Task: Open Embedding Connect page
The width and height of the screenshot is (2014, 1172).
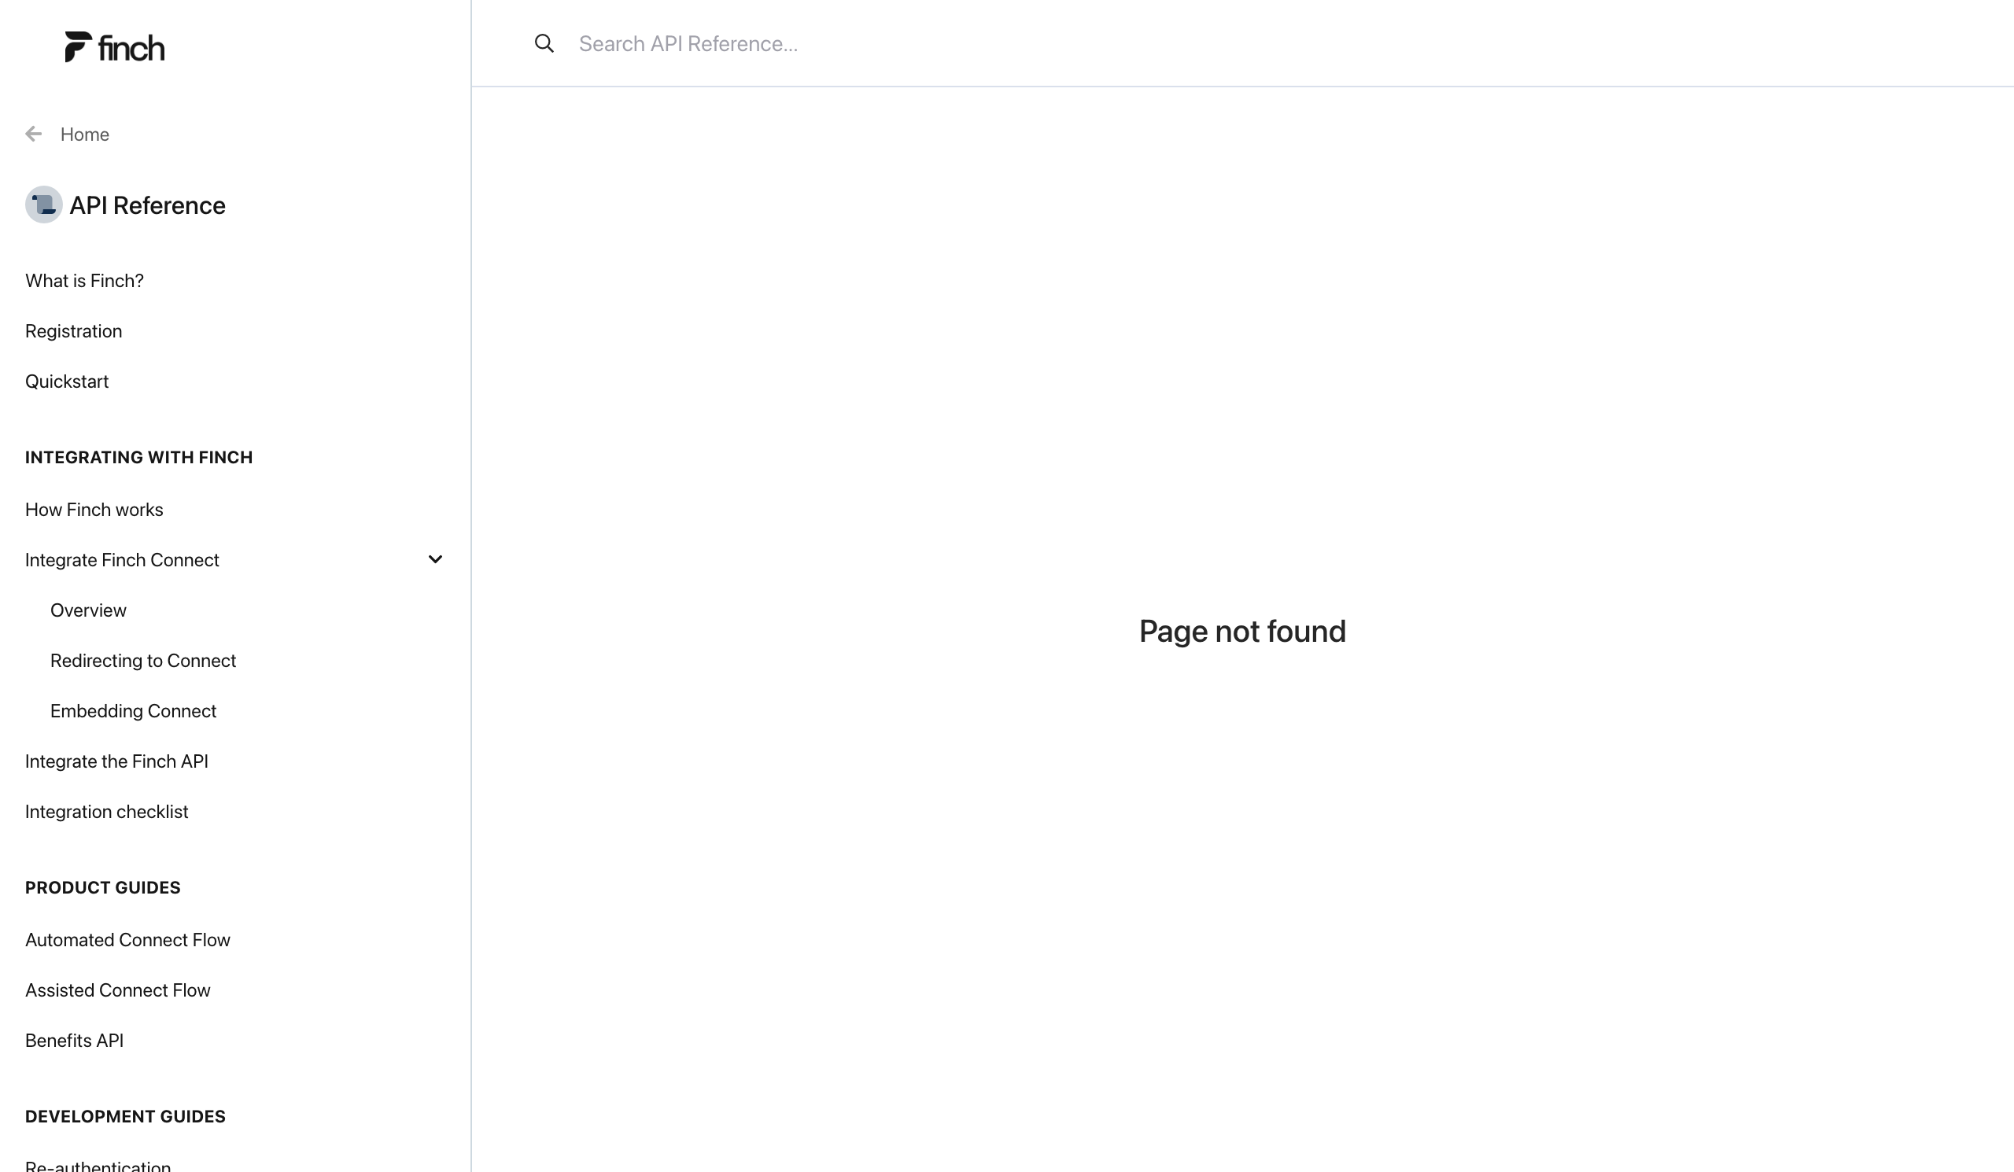Action: coord(134,711)
